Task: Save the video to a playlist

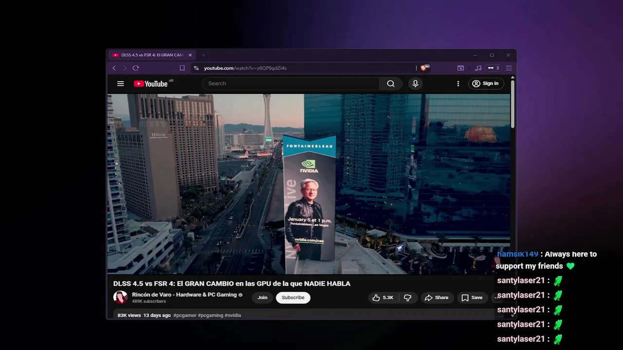Action: click(x=472, y=297)
